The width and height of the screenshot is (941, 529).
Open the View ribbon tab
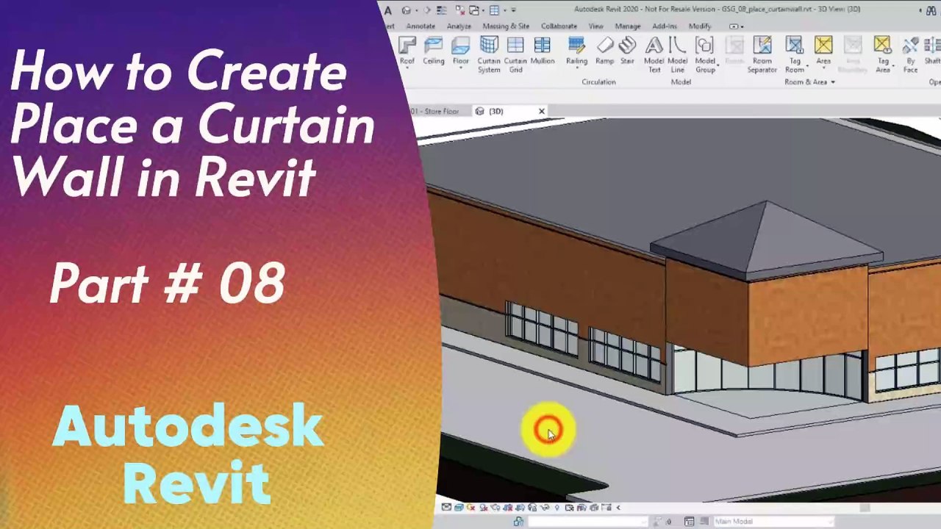pyautogui.click(x=595, y=26)
